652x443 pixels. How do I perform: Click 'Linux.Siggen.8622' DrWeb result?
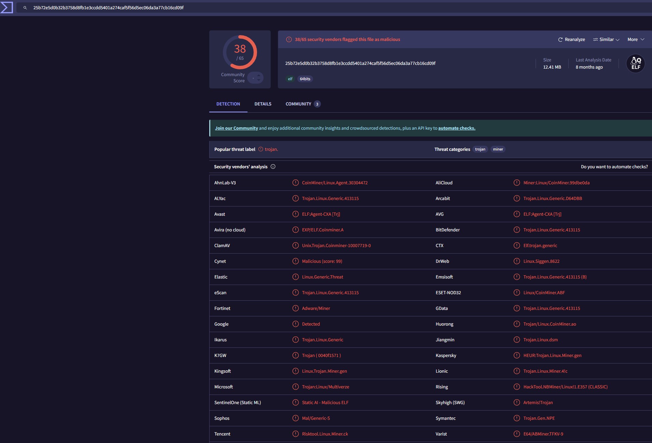541,261
